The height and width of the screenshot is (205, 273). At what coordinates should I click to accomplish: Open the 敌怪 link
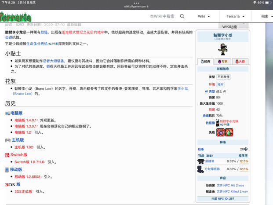tap(44, 32)
